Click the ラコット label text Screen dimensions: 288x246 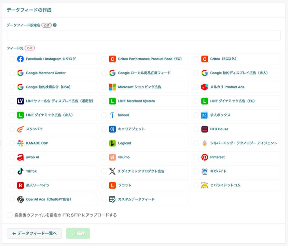click(125, 185)
